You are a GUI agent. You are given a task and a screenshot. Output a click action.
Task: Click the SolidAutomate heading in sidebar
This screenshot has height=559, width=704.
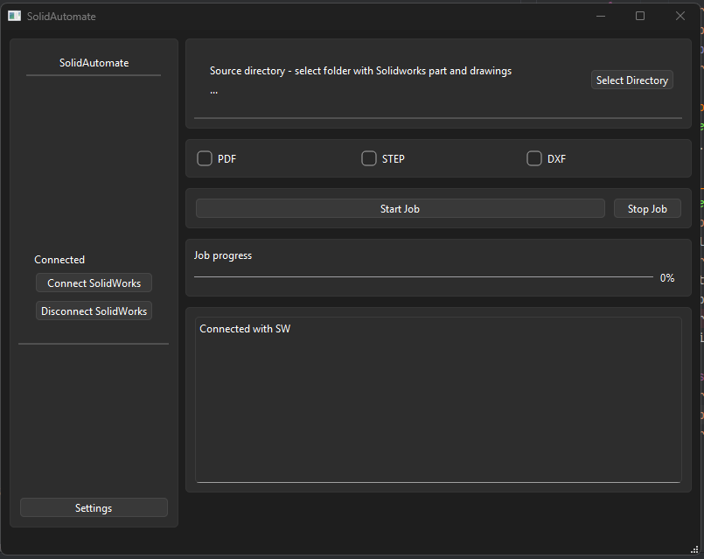[x=94, y=63]
